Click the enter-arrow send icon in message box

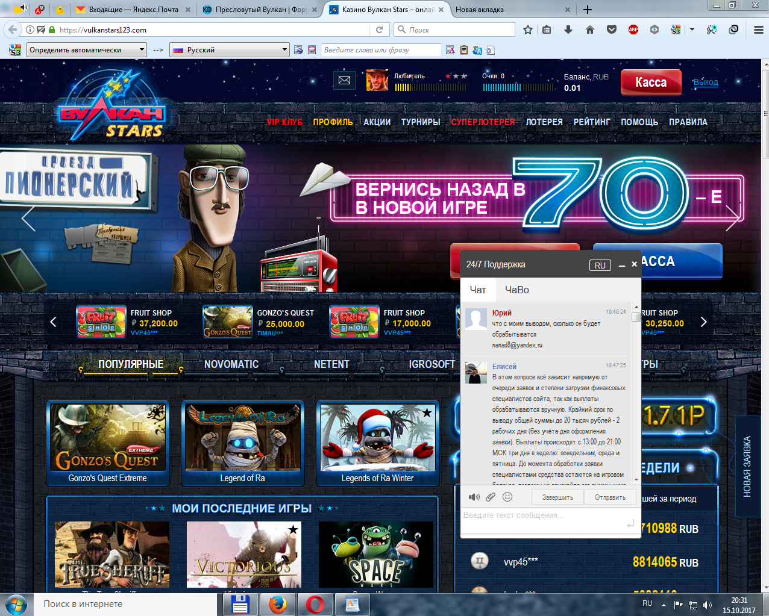coord(630,524)
